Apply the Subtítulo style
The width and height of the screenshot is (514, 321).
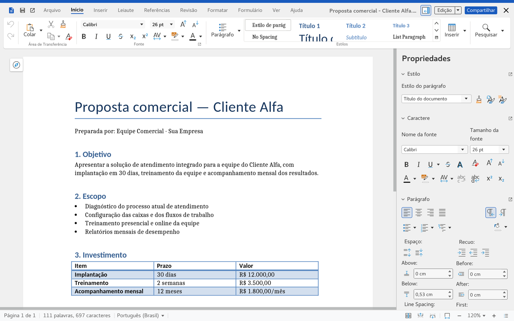point(356,38)
